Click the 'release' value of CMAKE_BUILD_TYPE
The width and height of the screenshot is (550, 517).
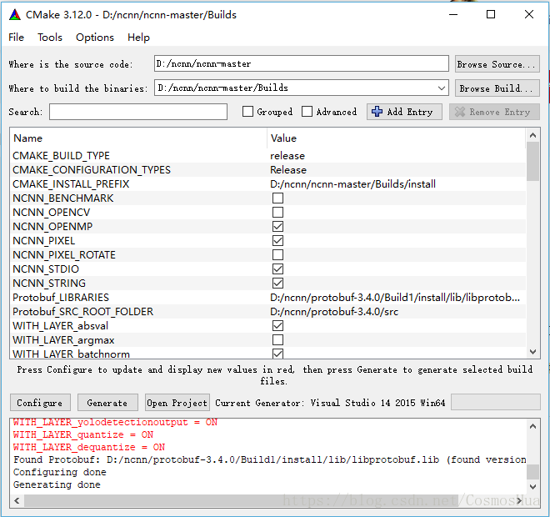287,156
